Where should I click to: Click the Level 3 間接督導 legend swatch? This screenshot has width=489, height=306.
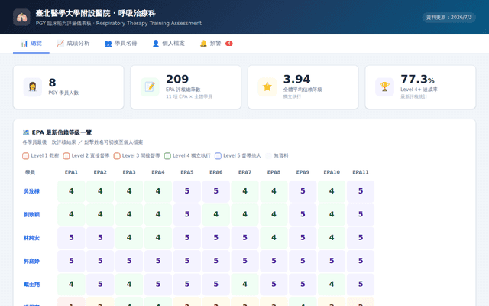pos(117,156)
